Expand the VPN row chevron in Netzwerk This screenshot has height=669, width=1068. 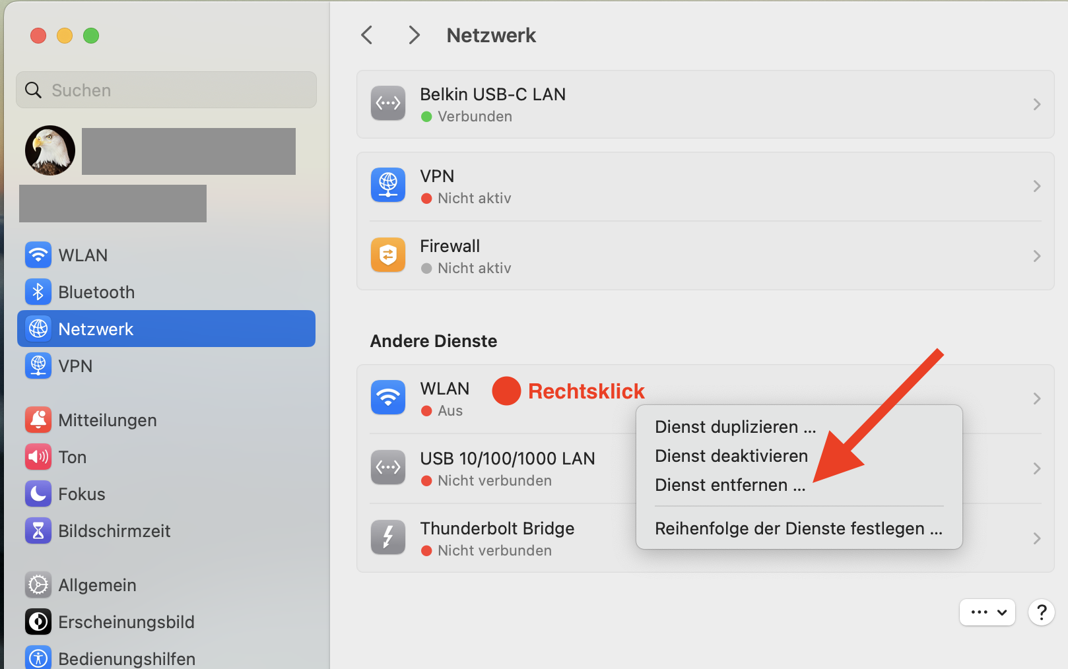1036,186
